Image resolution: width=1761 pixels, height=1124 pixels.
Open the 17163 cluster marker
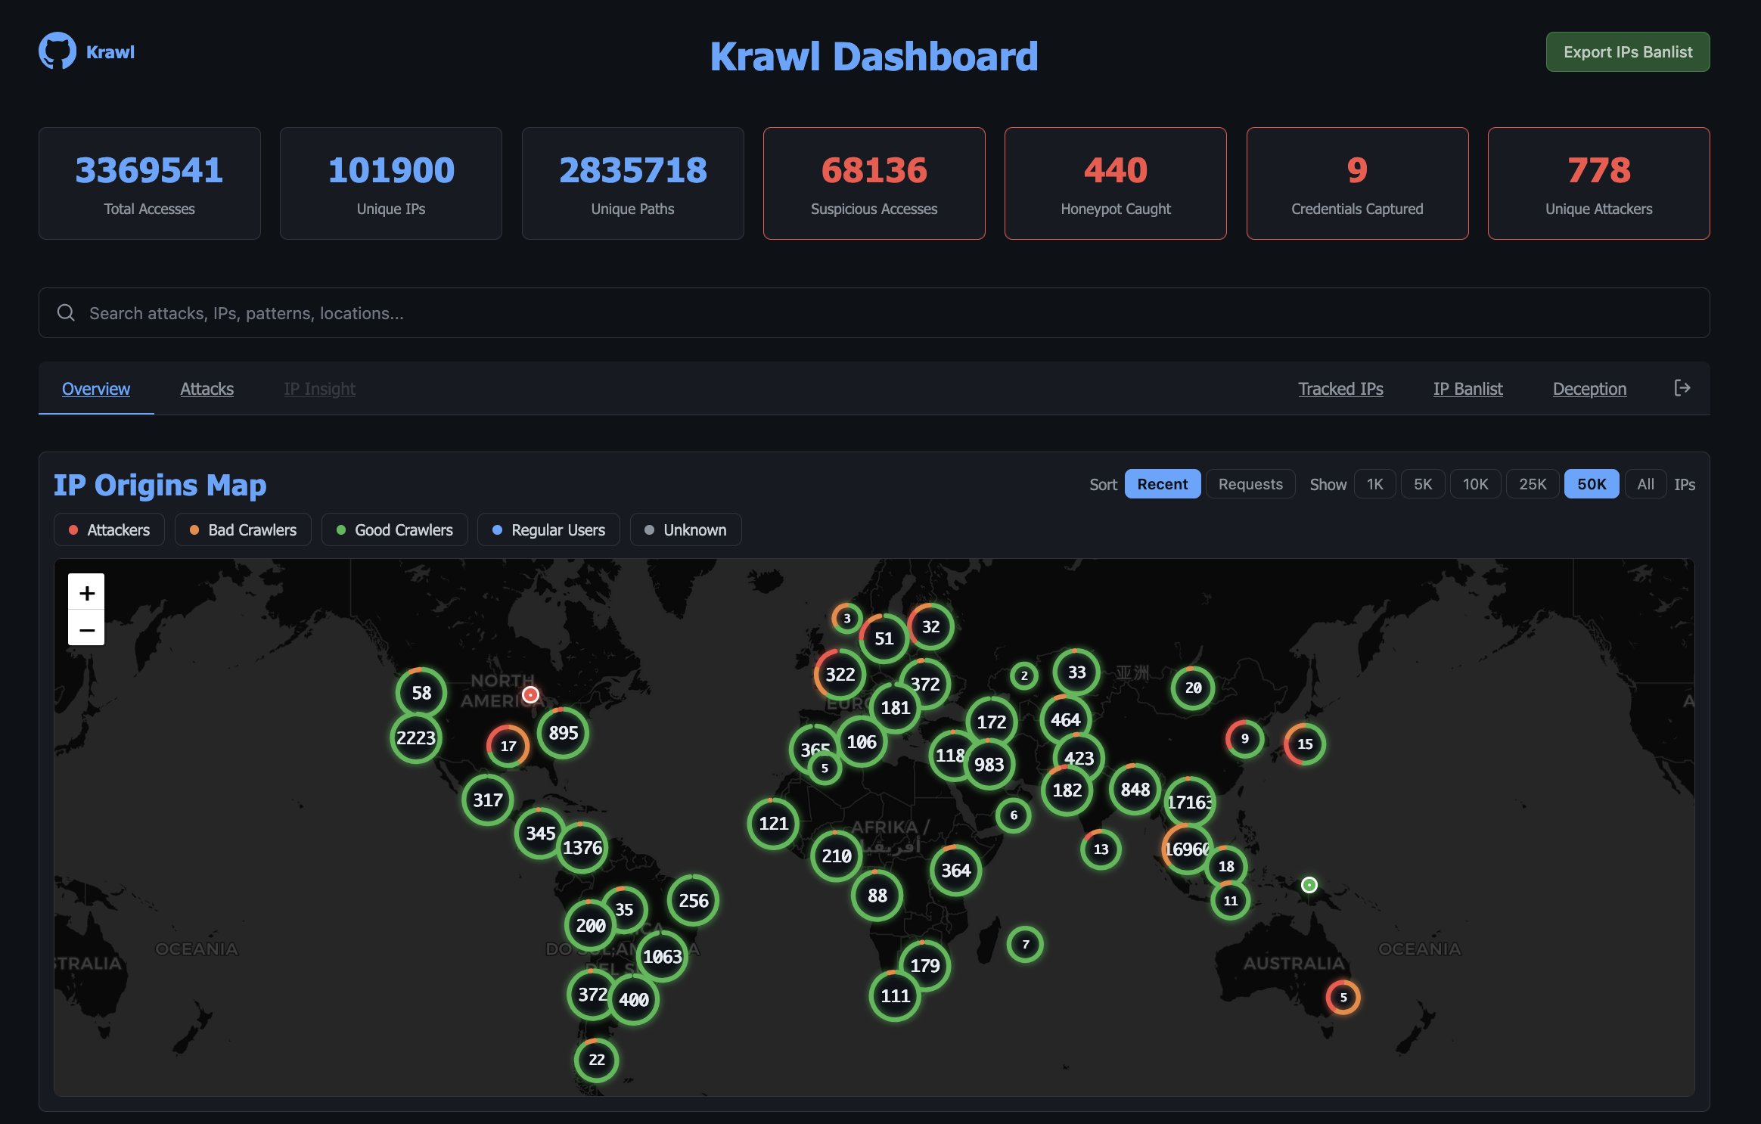click(x=1189, y=802)
